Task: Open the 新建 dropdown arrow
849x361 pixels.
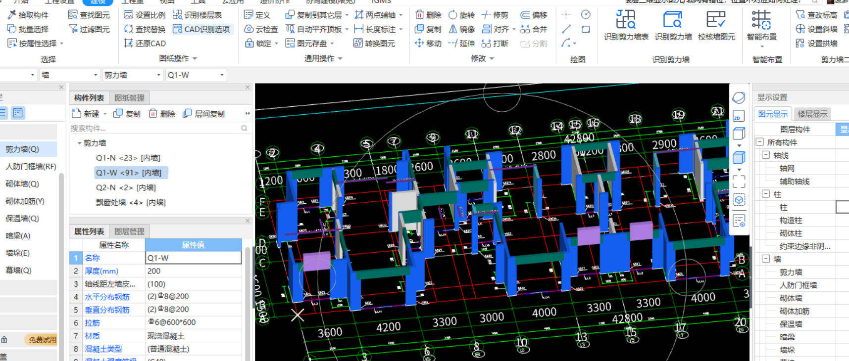Action: click(105, 114)
